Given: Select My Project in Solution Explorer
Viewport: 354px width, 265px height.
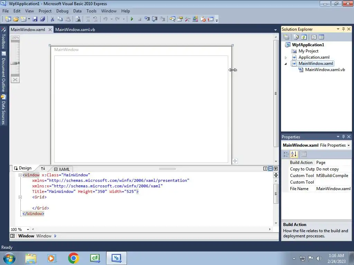Looking at the screenshot, I should coord(308,51).
